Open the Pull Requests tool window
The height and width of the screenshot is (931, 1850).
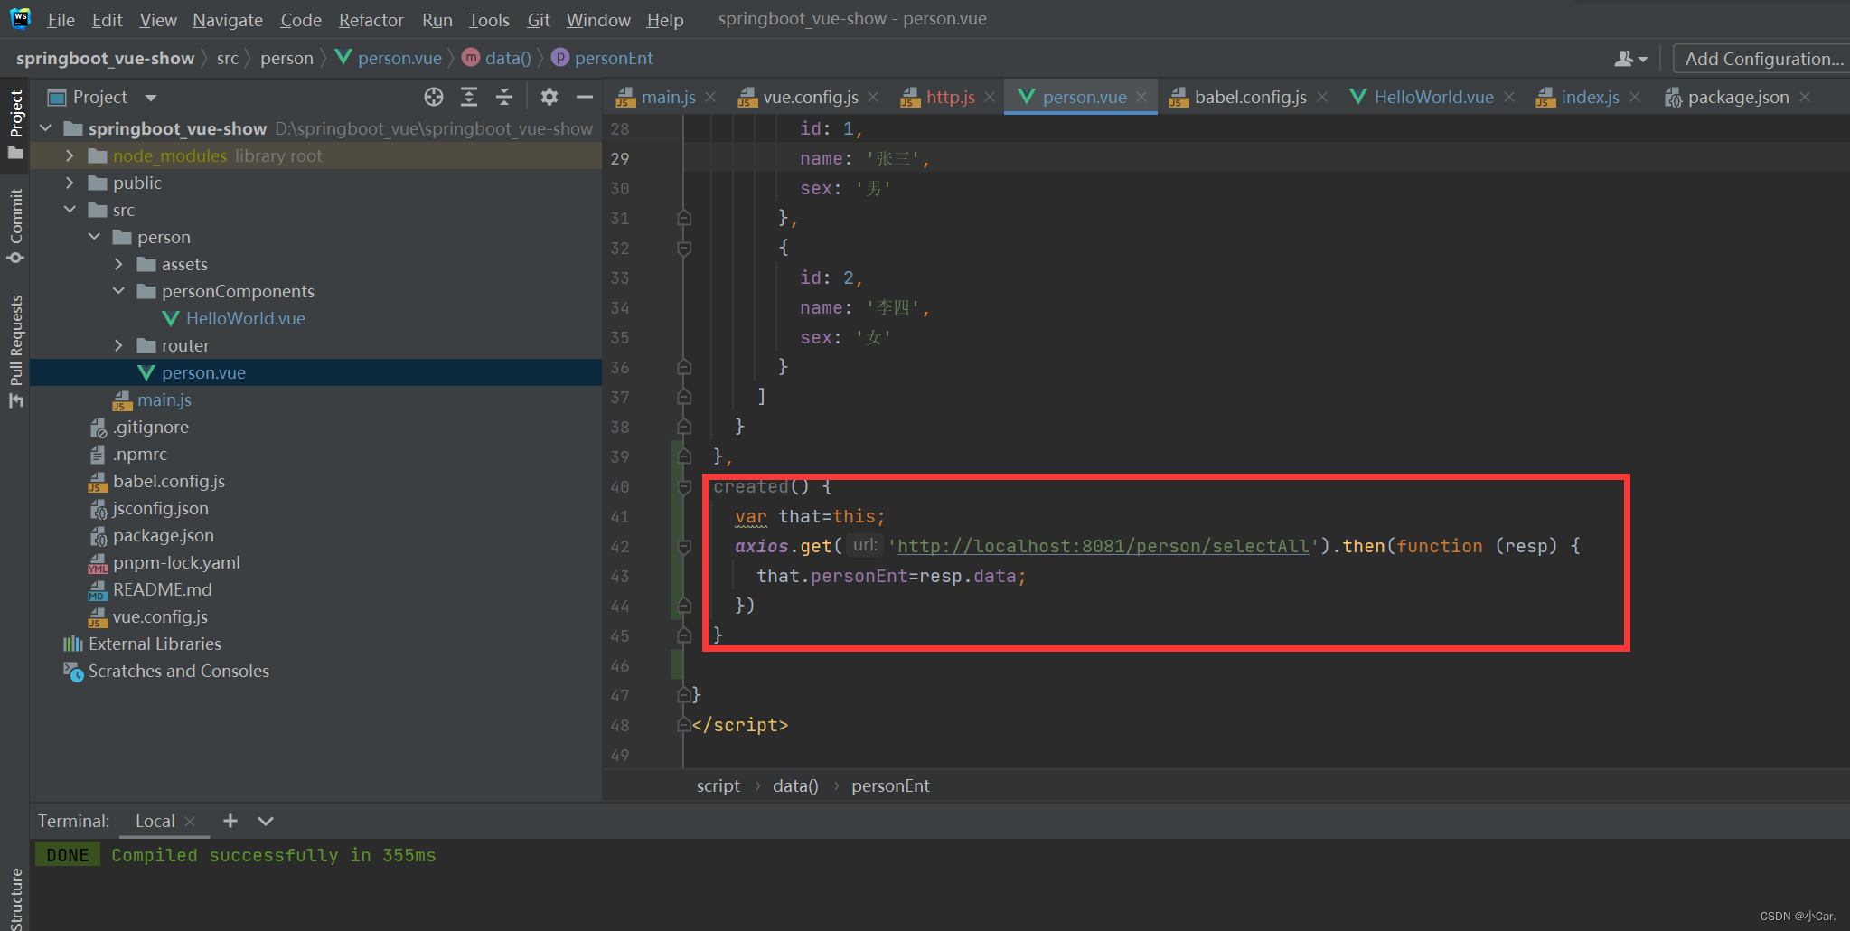(15, 351)
